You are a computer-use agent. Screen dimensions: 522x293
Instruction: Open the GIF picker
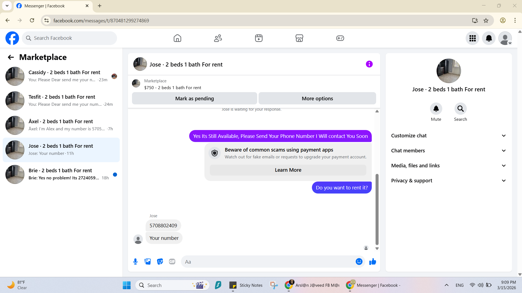coord(172,262)
